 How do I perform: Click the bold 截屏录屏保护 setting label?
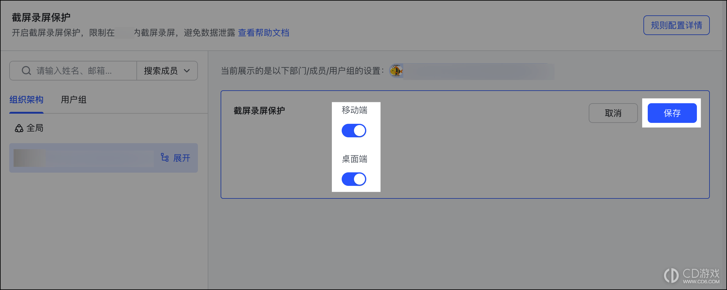click(x=259, y=111)
